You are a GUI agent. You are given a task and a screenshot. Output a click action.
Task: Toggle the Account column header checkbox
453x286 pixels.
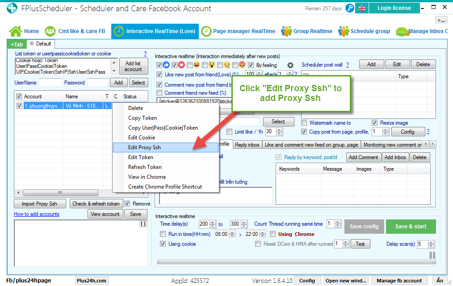click(x=19, y=97)
